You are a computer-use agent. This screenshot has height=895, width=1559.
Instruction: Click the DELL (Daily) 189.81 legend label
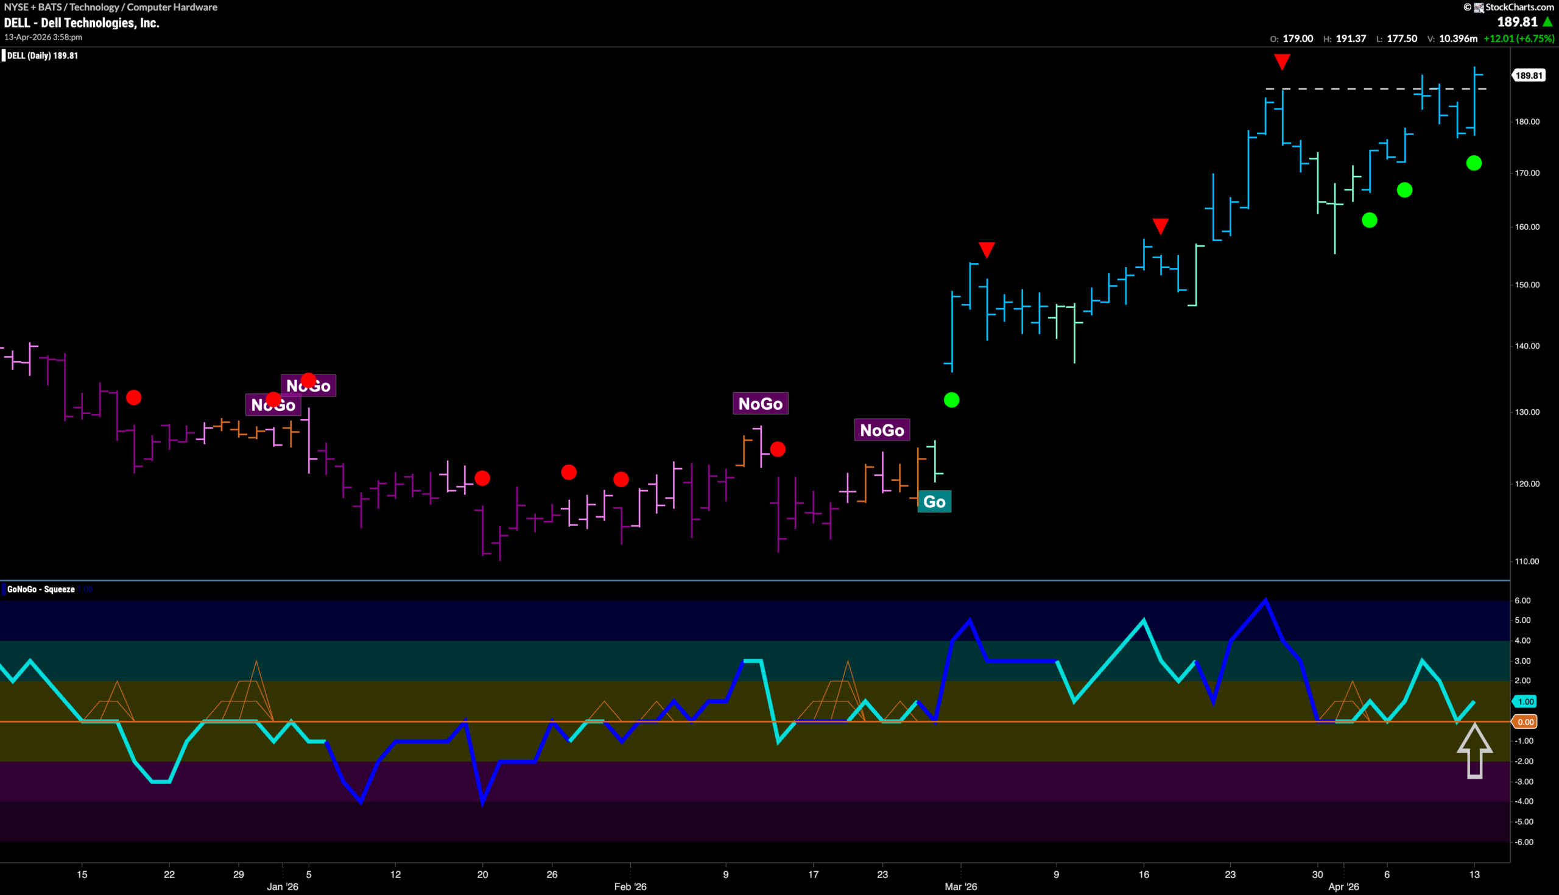click(43, 56)
